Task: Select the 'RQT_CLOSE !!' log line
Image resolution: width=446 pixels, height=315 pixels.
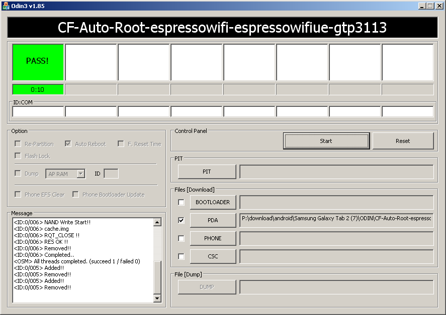Action: click(47, 235)
